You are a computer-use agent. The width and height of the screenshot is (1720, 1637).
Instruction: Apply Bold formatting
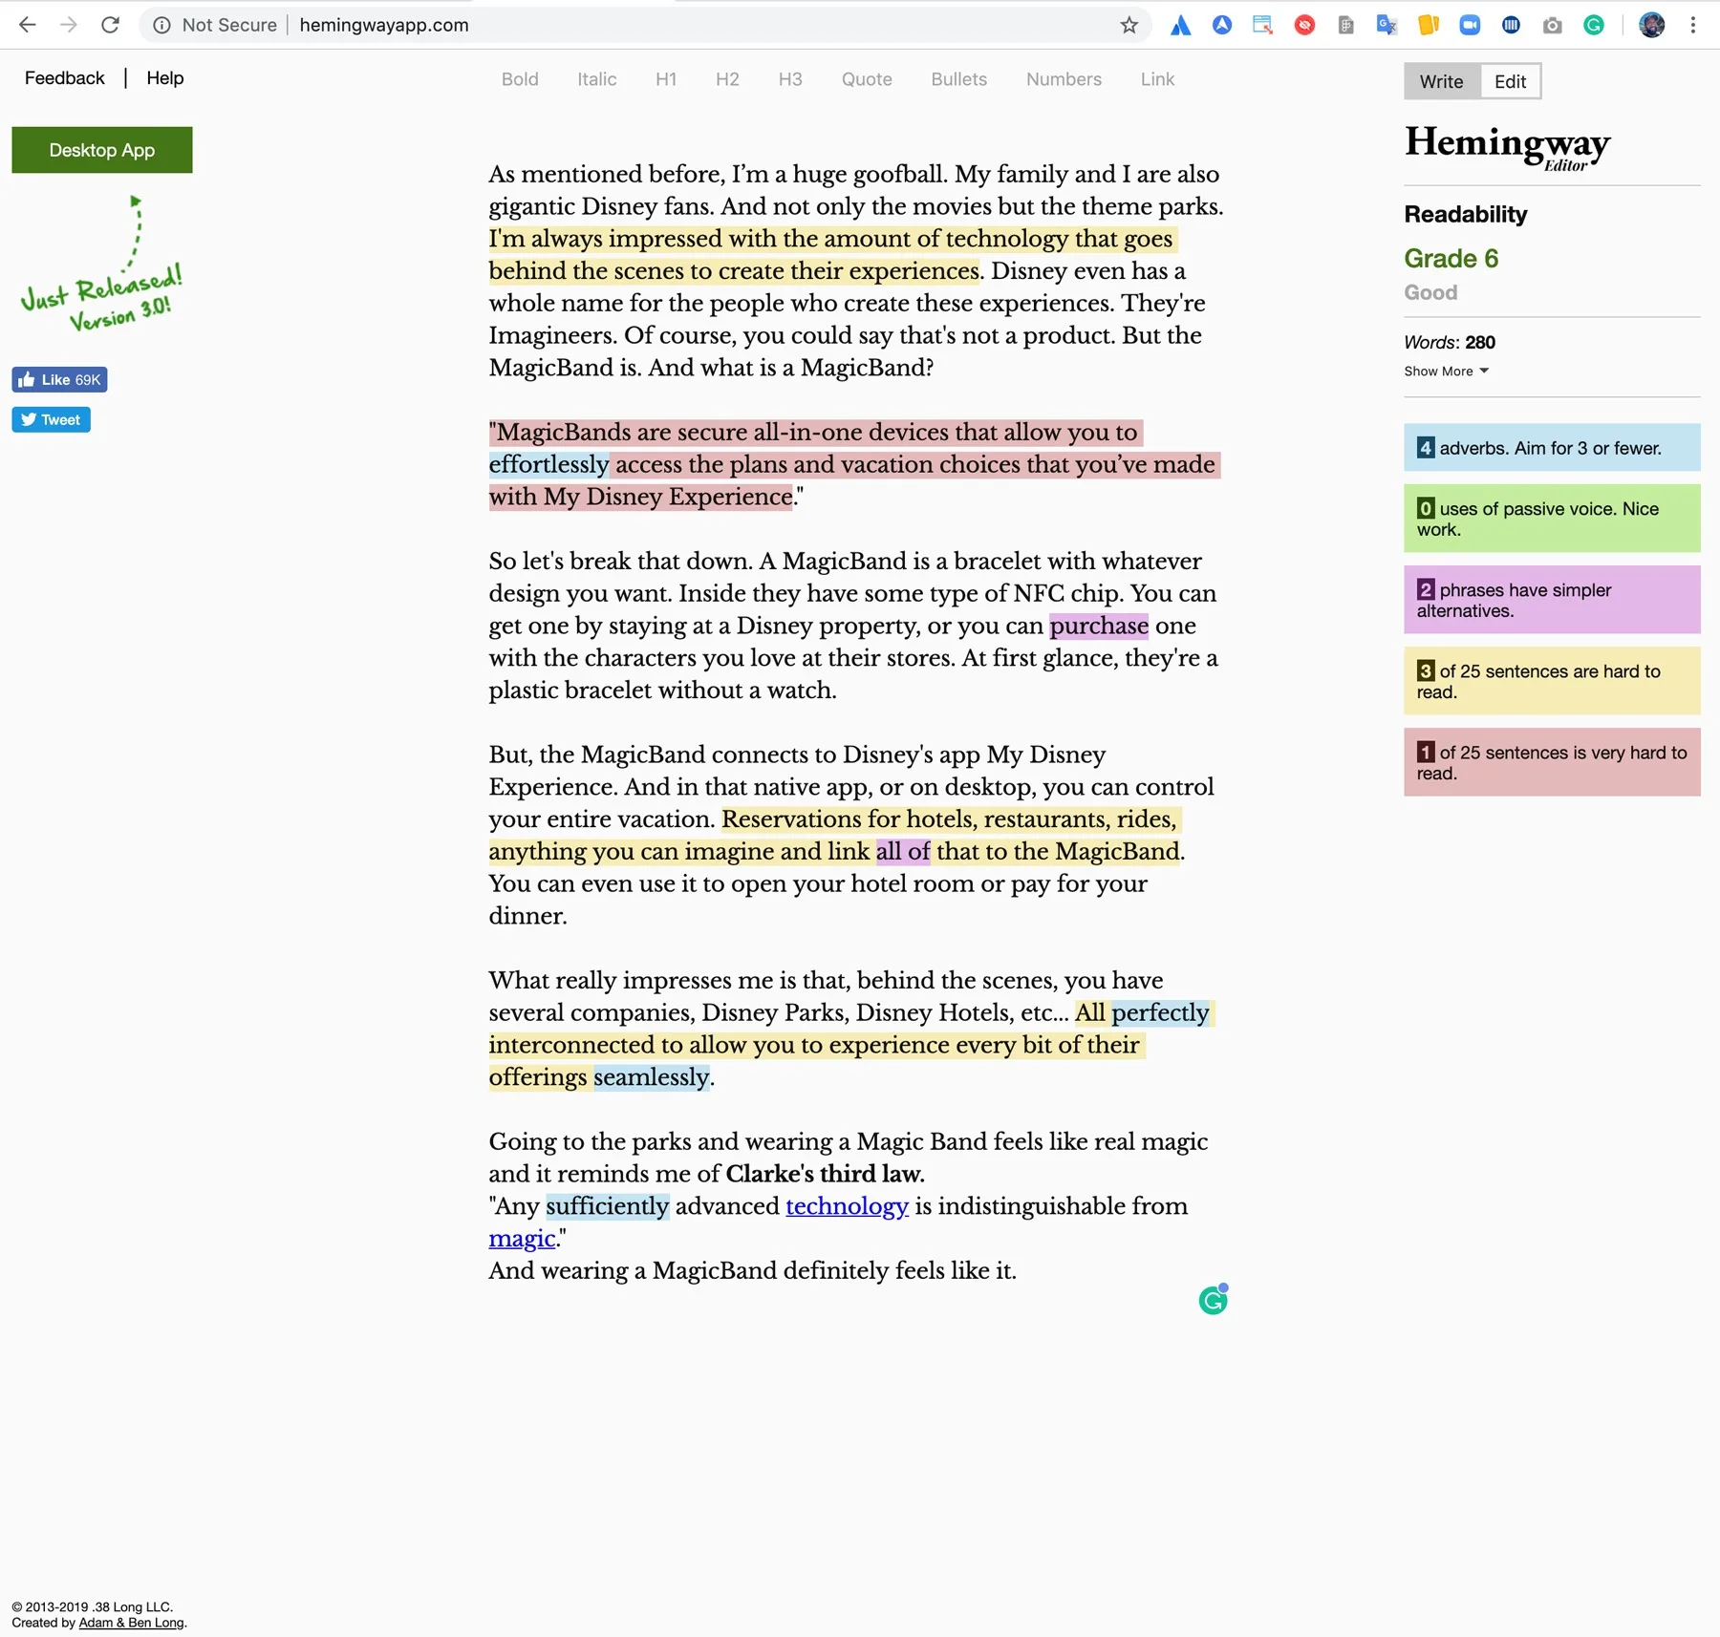tap(520, 79)
